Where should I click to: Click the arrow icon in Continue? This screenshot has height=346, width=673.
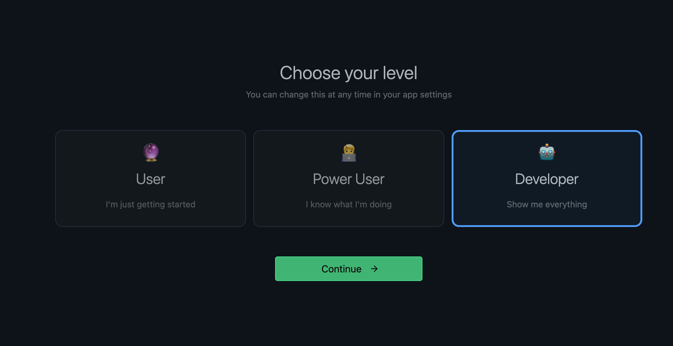[x=374, y=269]
